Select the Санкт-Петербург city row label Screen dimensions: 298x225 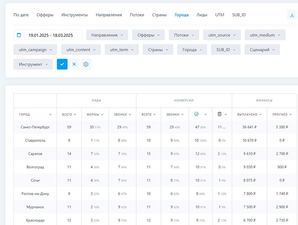point(35,127)
